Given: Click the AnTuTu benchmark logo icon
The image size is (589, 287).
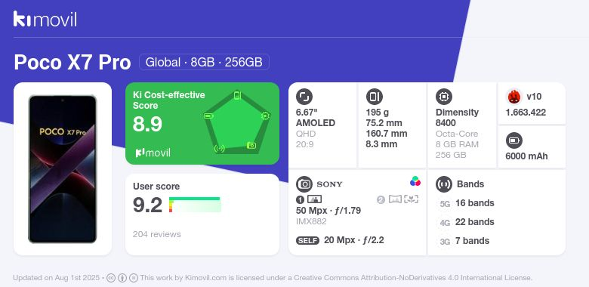Looking at the screenshot, I should click(514, 97).
